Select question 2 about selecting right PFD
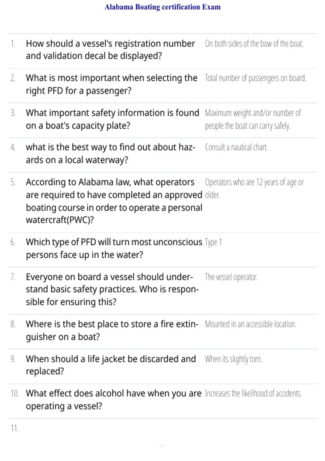This screenshot has height=461, width=325. (x=112, y=84)
